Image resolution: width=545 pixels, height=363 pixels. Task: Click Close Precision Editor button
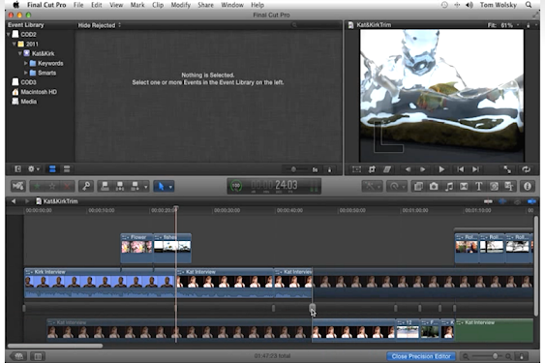tap(421, 356)
